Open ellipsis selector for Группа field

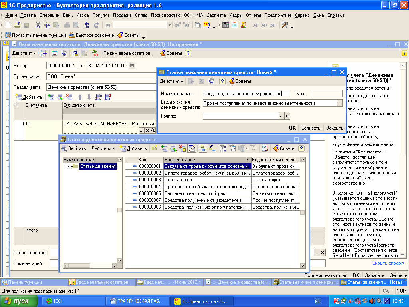pyautogui.click(x=282, y=116)
